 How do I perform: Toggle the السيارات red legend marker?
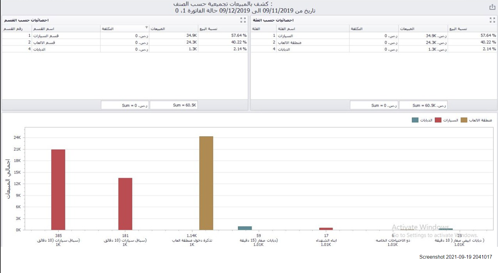tap(438, 120)
